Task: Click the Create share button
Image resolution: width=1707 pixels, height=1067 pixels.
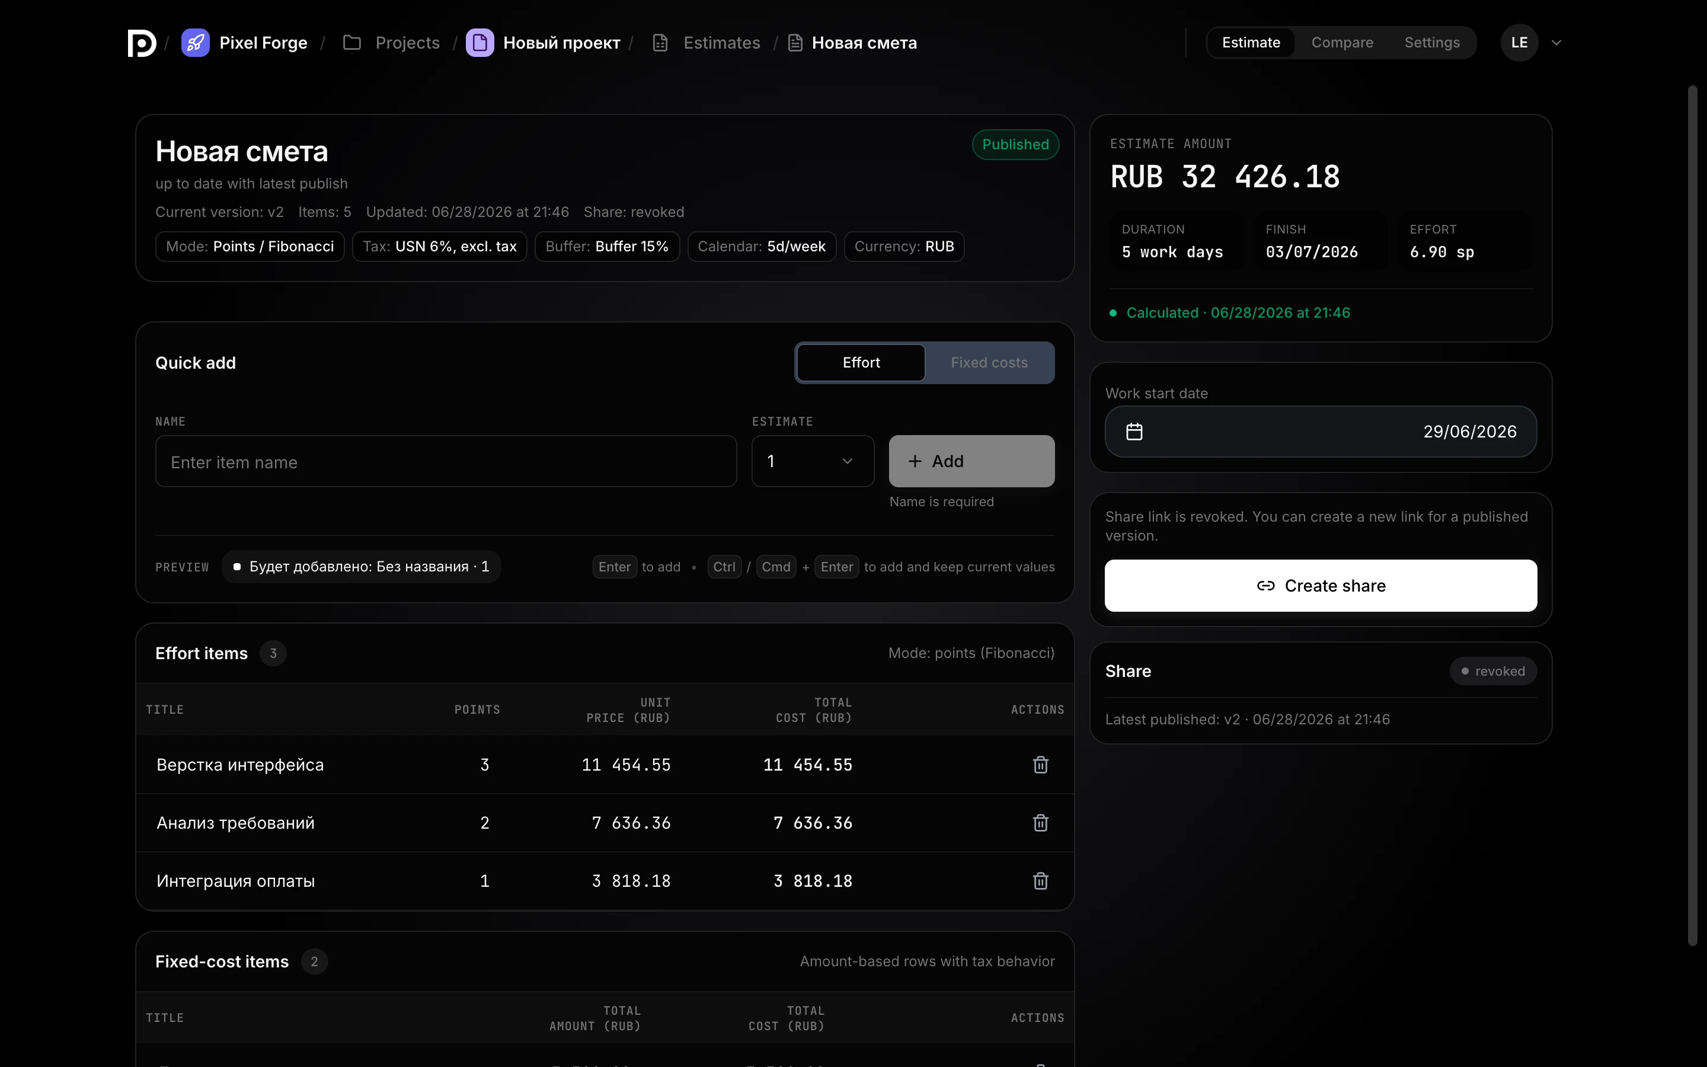Action: pyautogui.click(x=1321, y=586)
